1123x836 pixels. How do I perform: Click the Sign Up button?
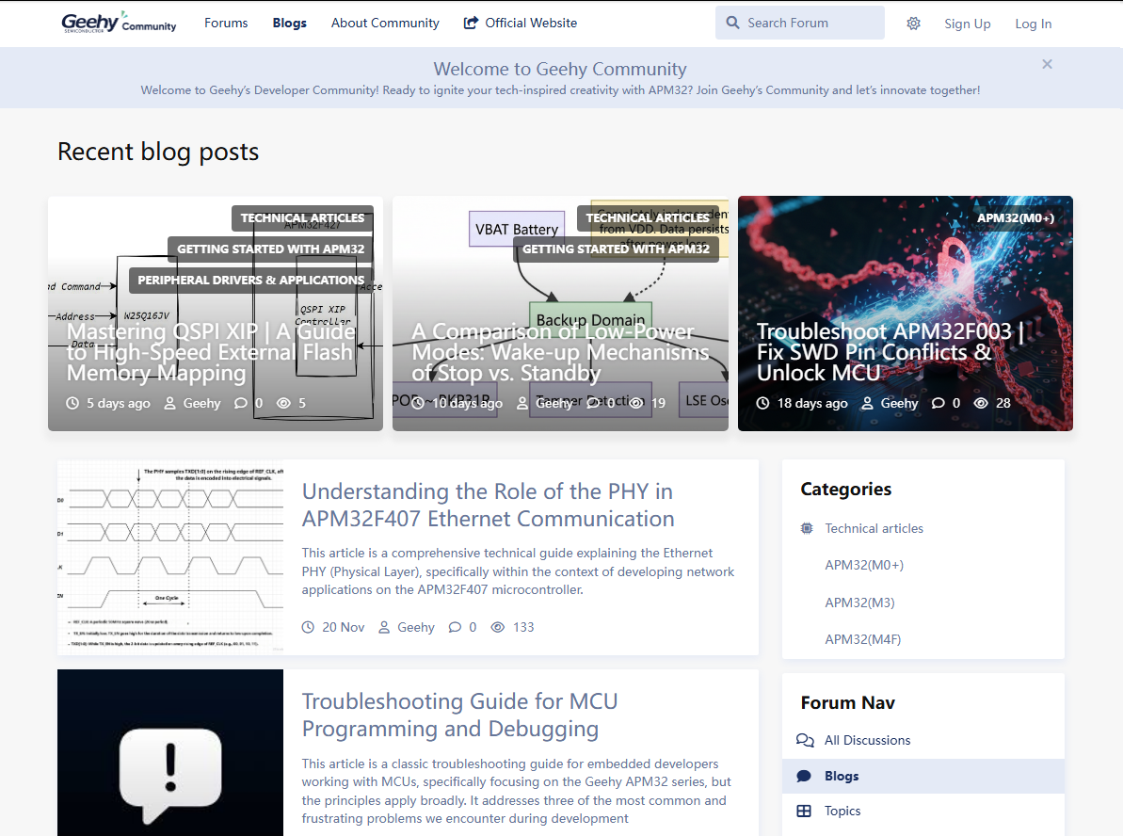[x=967, y=24]
